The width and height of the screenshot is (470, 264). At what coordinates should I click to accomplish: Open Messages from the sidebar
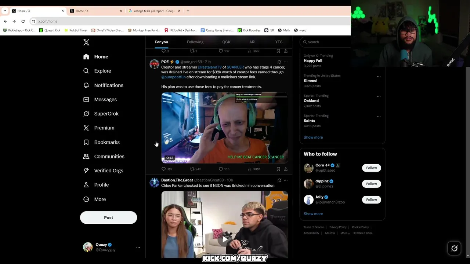[100, 99]
